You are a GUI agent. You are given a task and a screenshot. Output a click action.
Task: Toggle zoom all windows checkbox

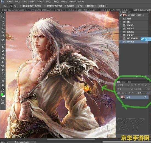44,6
